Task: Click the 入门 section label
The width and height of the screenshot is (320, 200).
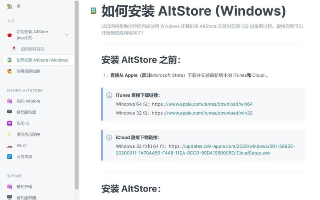Action: click(11, 21)
